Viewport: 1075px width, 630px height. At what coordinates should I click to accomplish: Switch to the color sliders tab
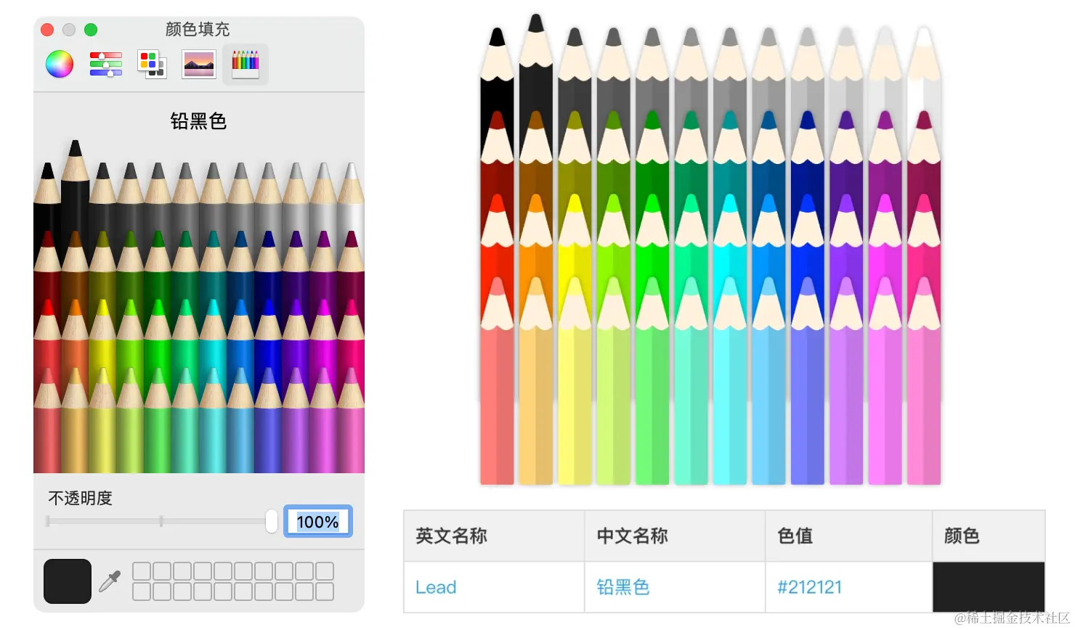[x=106, y=65]
